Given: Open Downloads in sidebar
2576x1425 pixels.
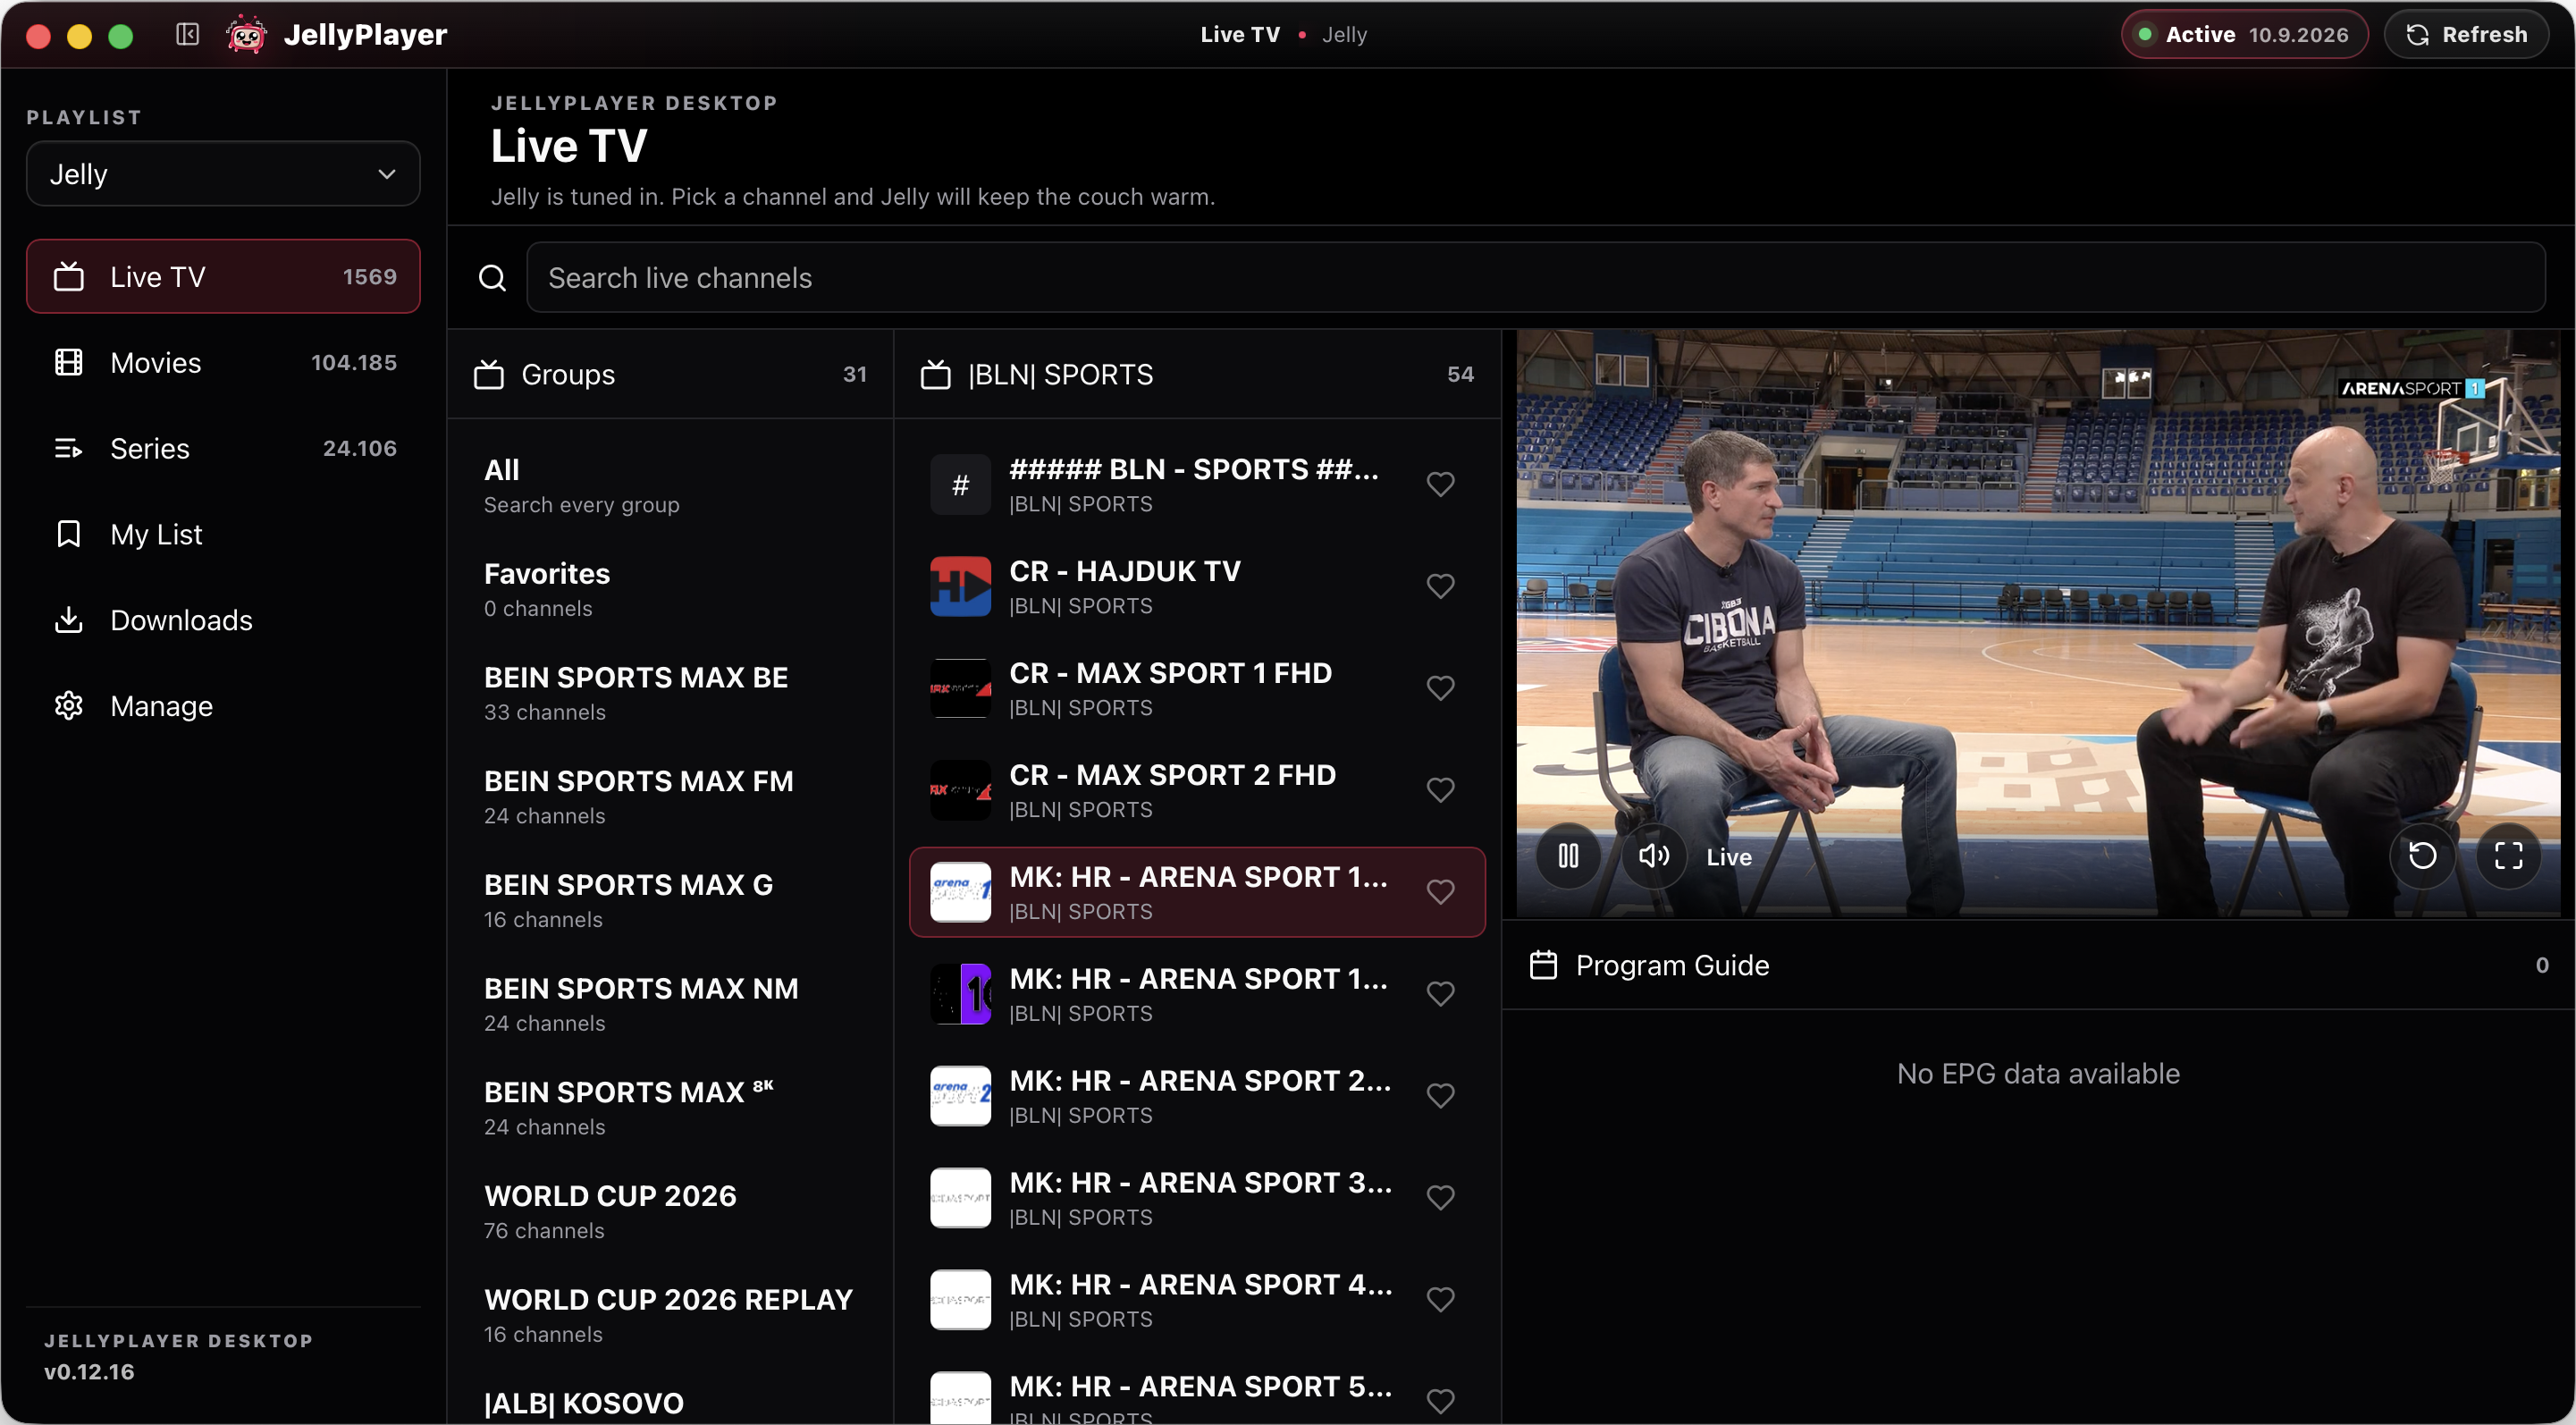Looking at the screenshot, I should point(223,621).
